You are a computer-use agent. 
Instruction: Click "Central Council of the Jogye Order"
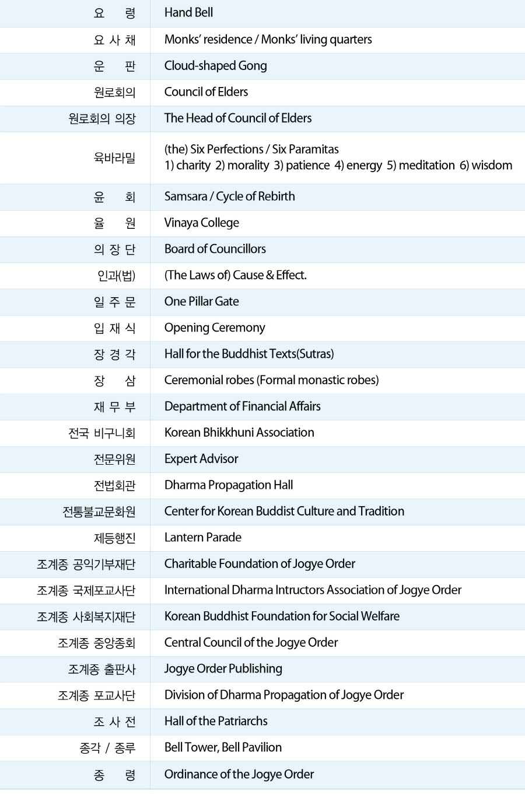point(251,643)
